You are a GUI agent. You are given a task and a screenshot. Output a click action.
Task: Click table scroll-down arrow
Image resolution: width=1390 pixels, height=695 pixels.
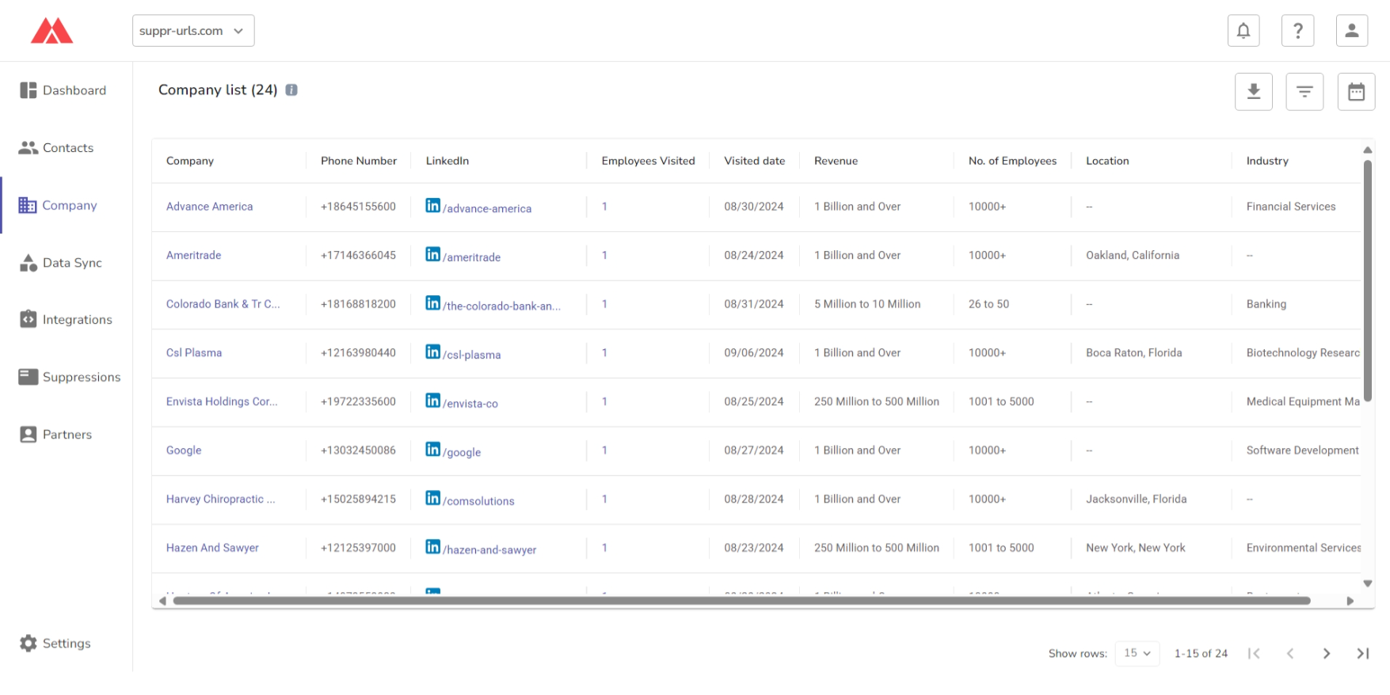(1368, 583)
